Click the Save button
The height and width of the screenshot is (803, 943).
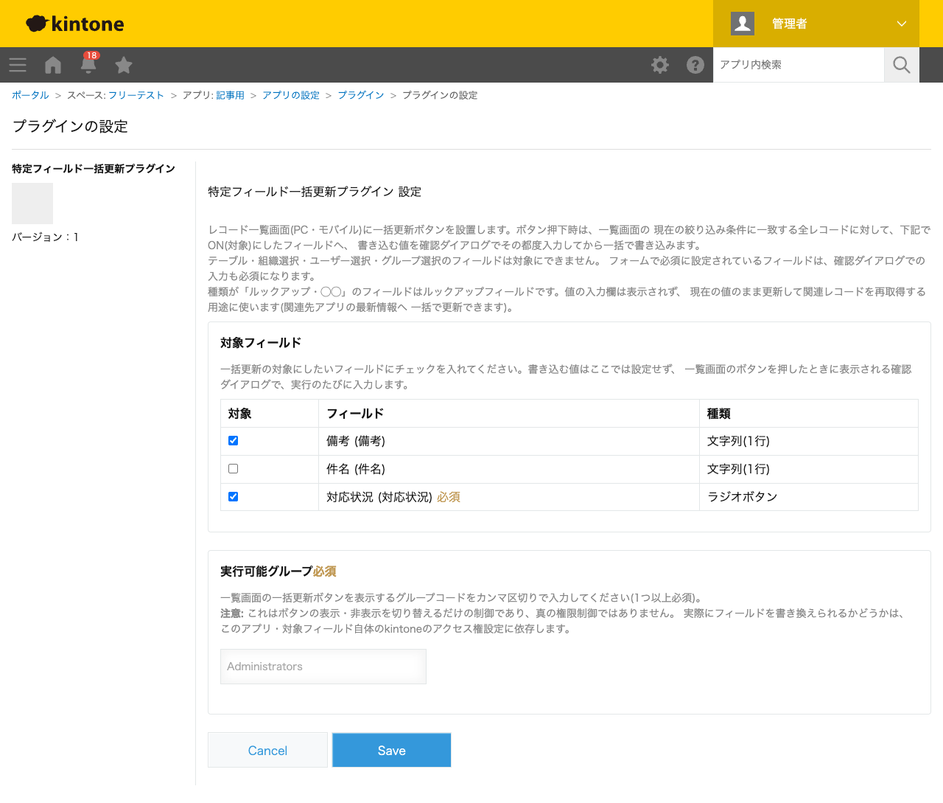coord(392,750)
